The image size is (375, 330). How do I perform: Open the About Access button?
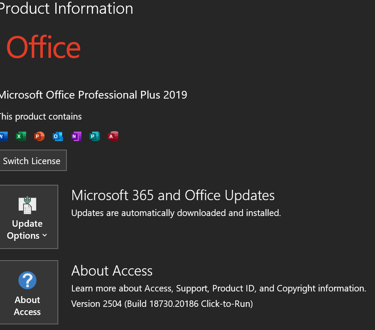point(27,292)
